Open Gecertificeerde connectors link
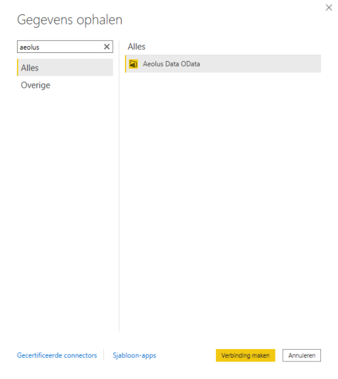This screenshot has width=338, height=379. [x=57, y=355]
